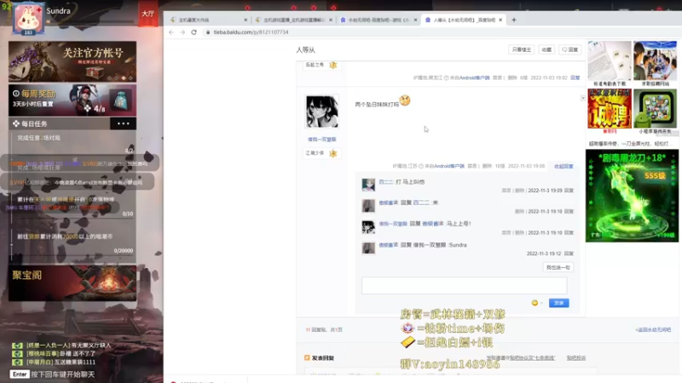
Task: Go back with the browser back arrow
Action: (171, 32)
